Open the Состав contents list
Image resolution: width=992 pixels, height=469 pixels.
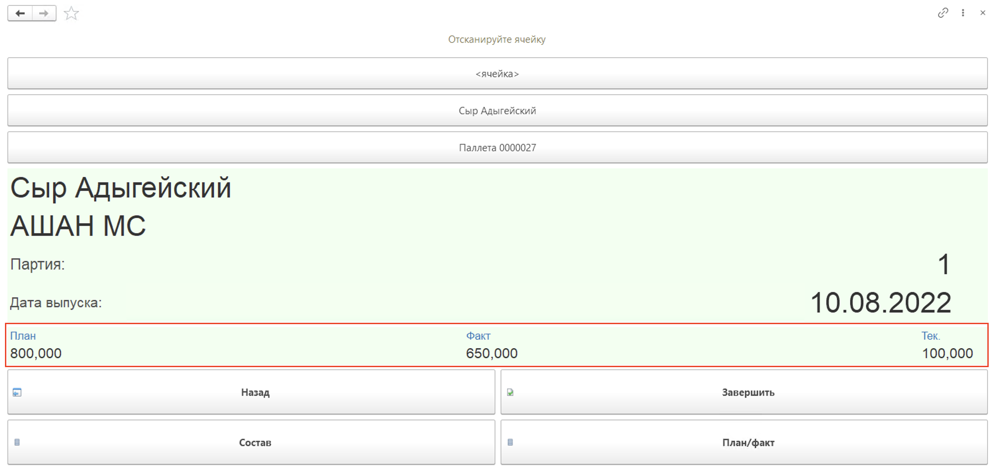[x=255, y=443]
